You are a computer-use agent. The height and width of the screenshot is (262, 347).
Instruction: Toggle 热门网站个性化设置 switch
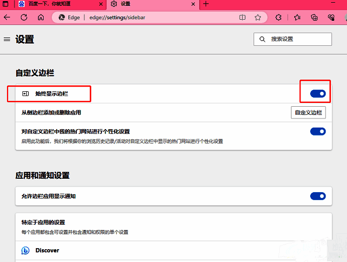click(318, 131)
